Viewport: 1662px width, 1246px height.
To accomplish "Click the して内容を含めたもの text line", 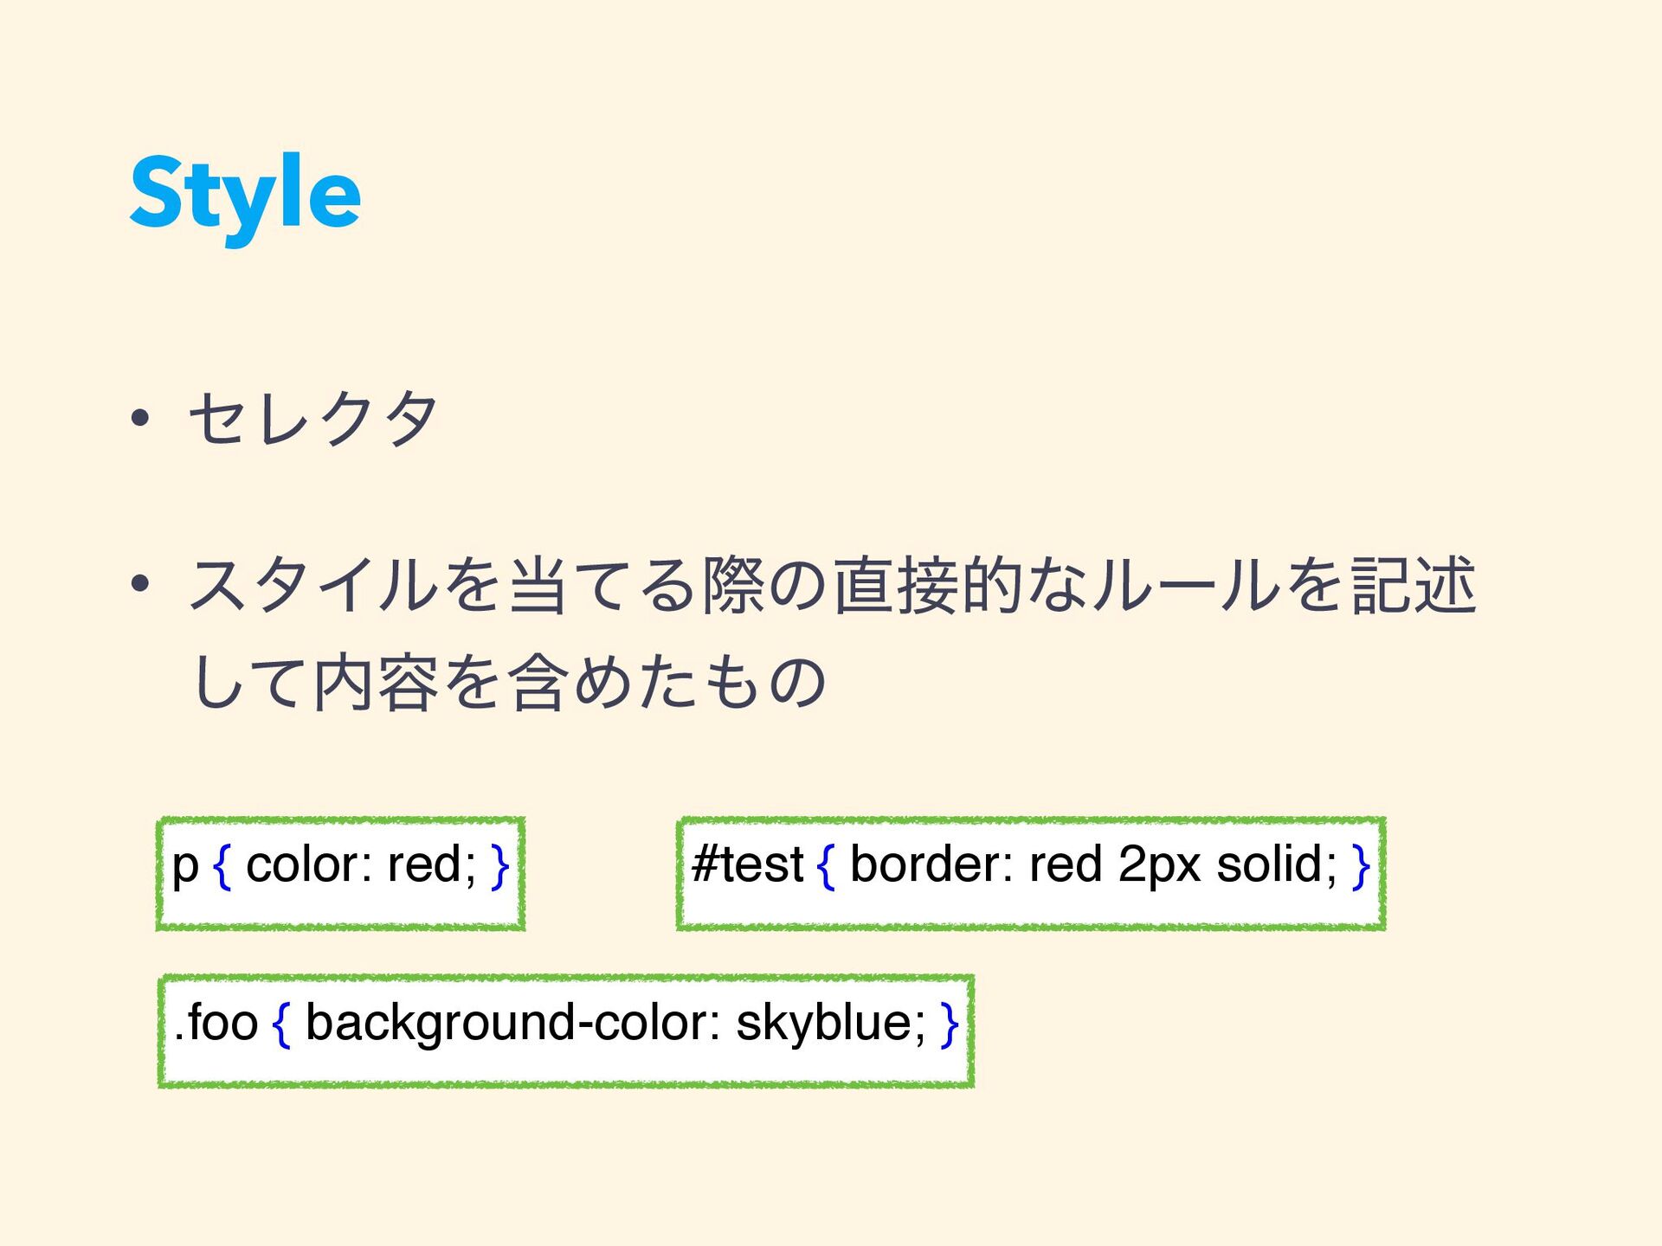I will tap(510, 683).
